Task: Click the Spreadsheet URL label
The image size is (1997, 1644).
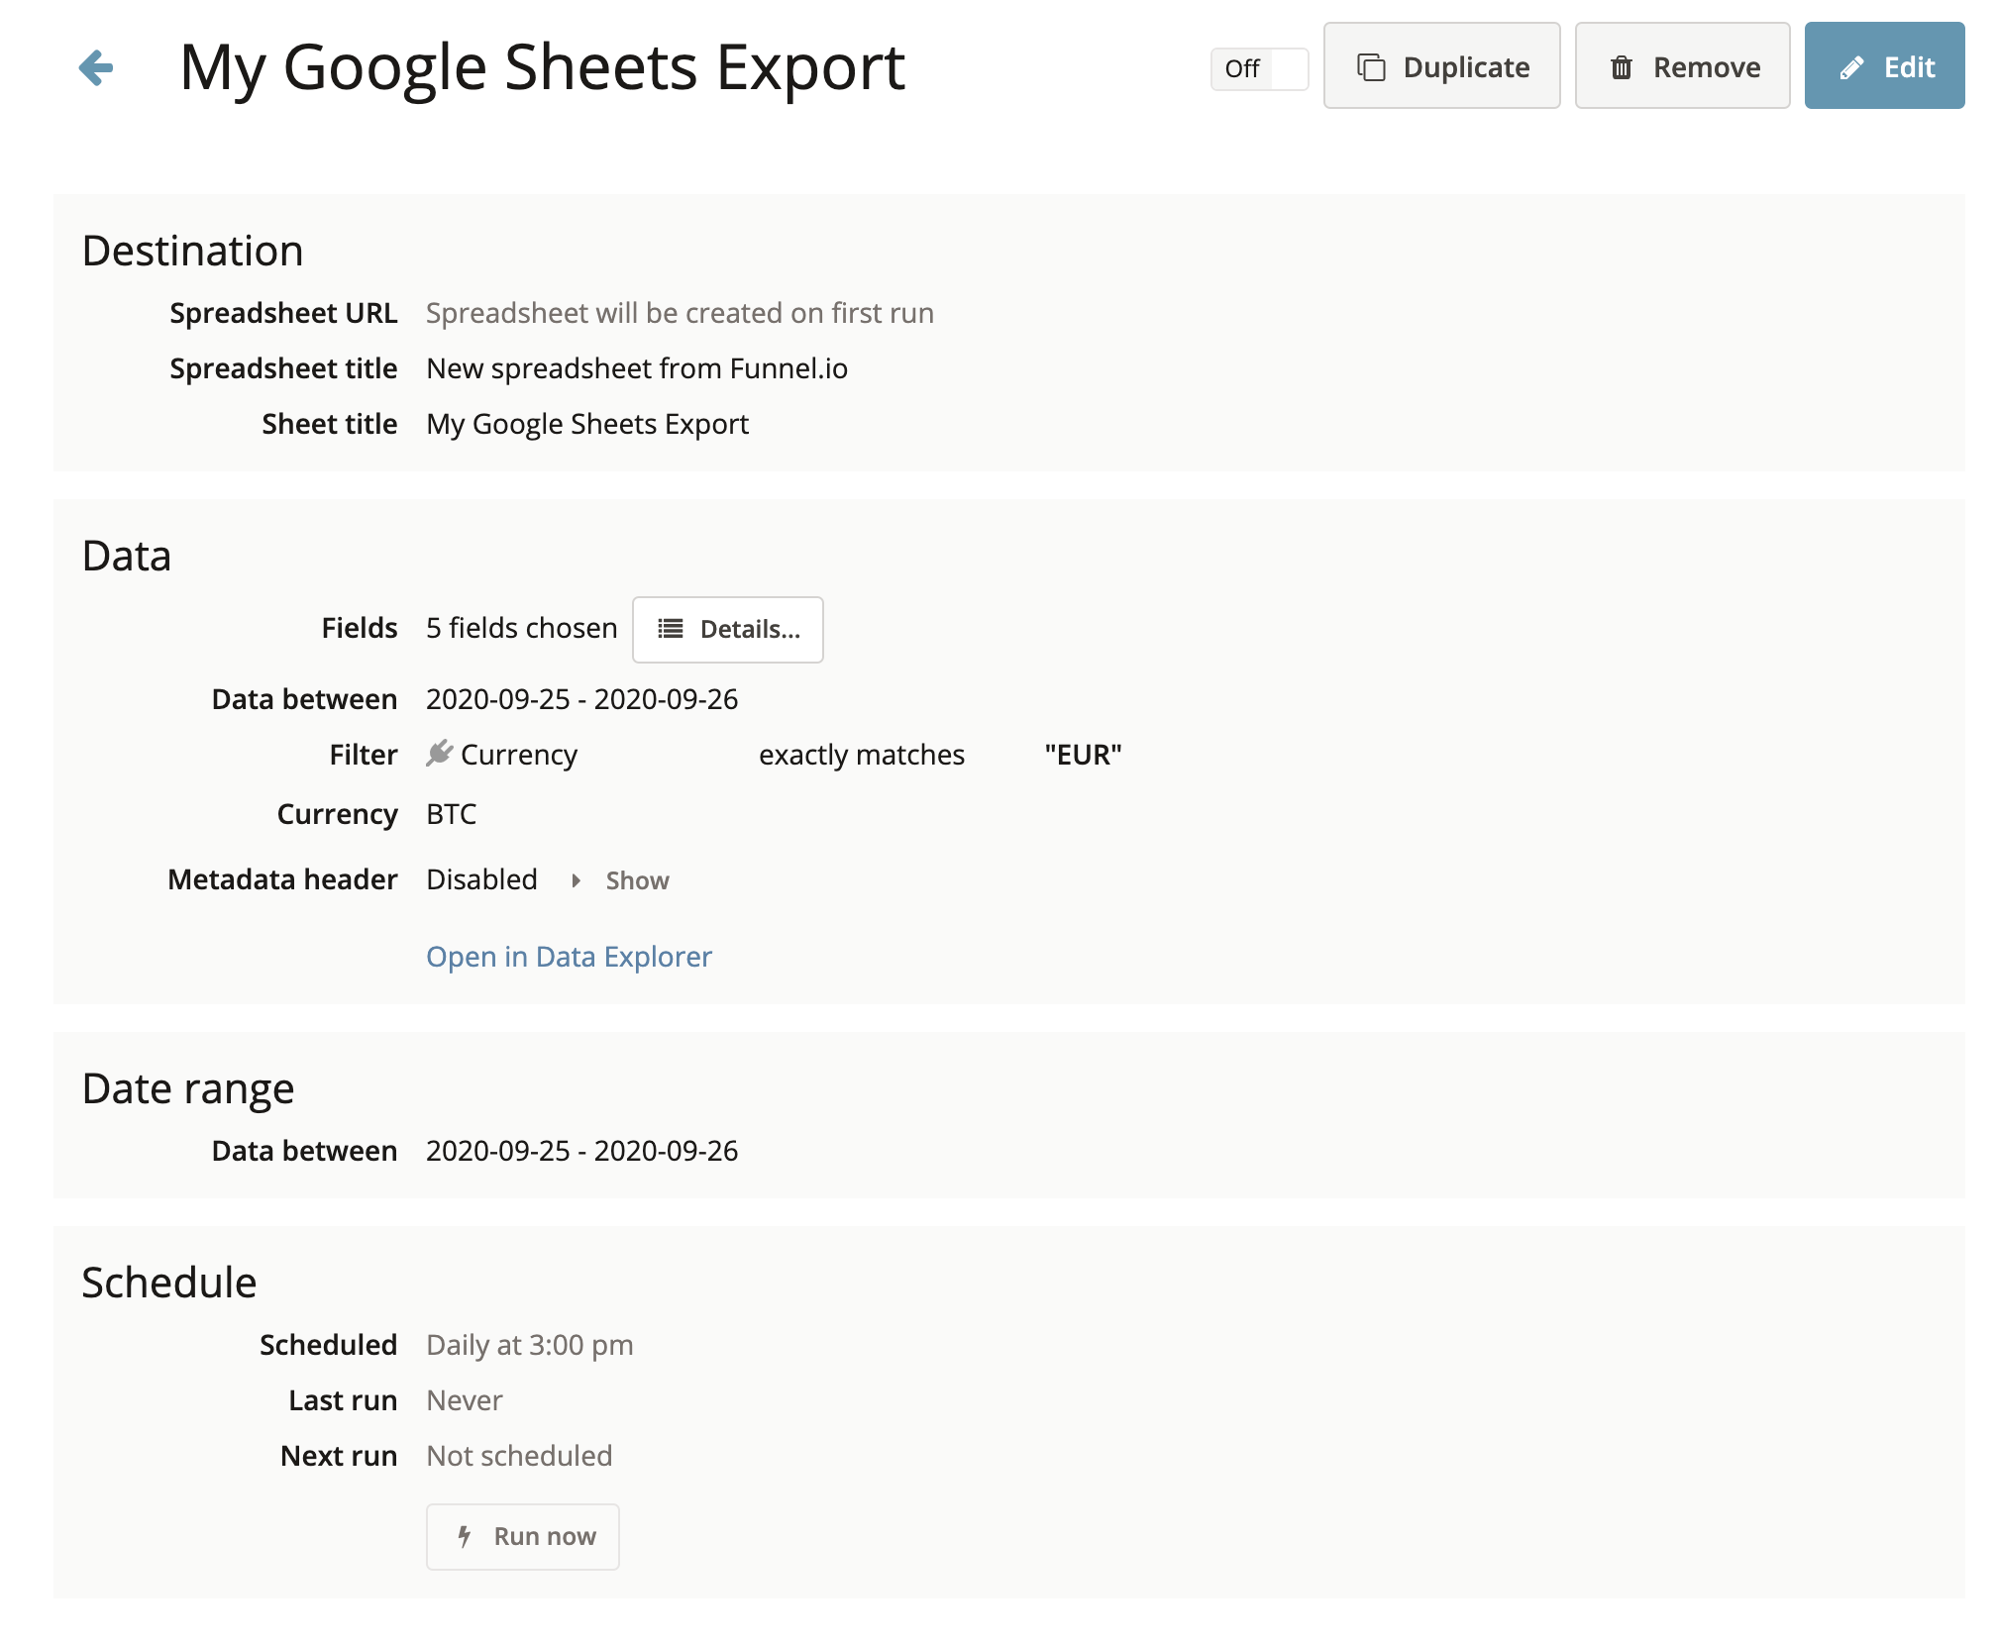Action: pos(283,313)
